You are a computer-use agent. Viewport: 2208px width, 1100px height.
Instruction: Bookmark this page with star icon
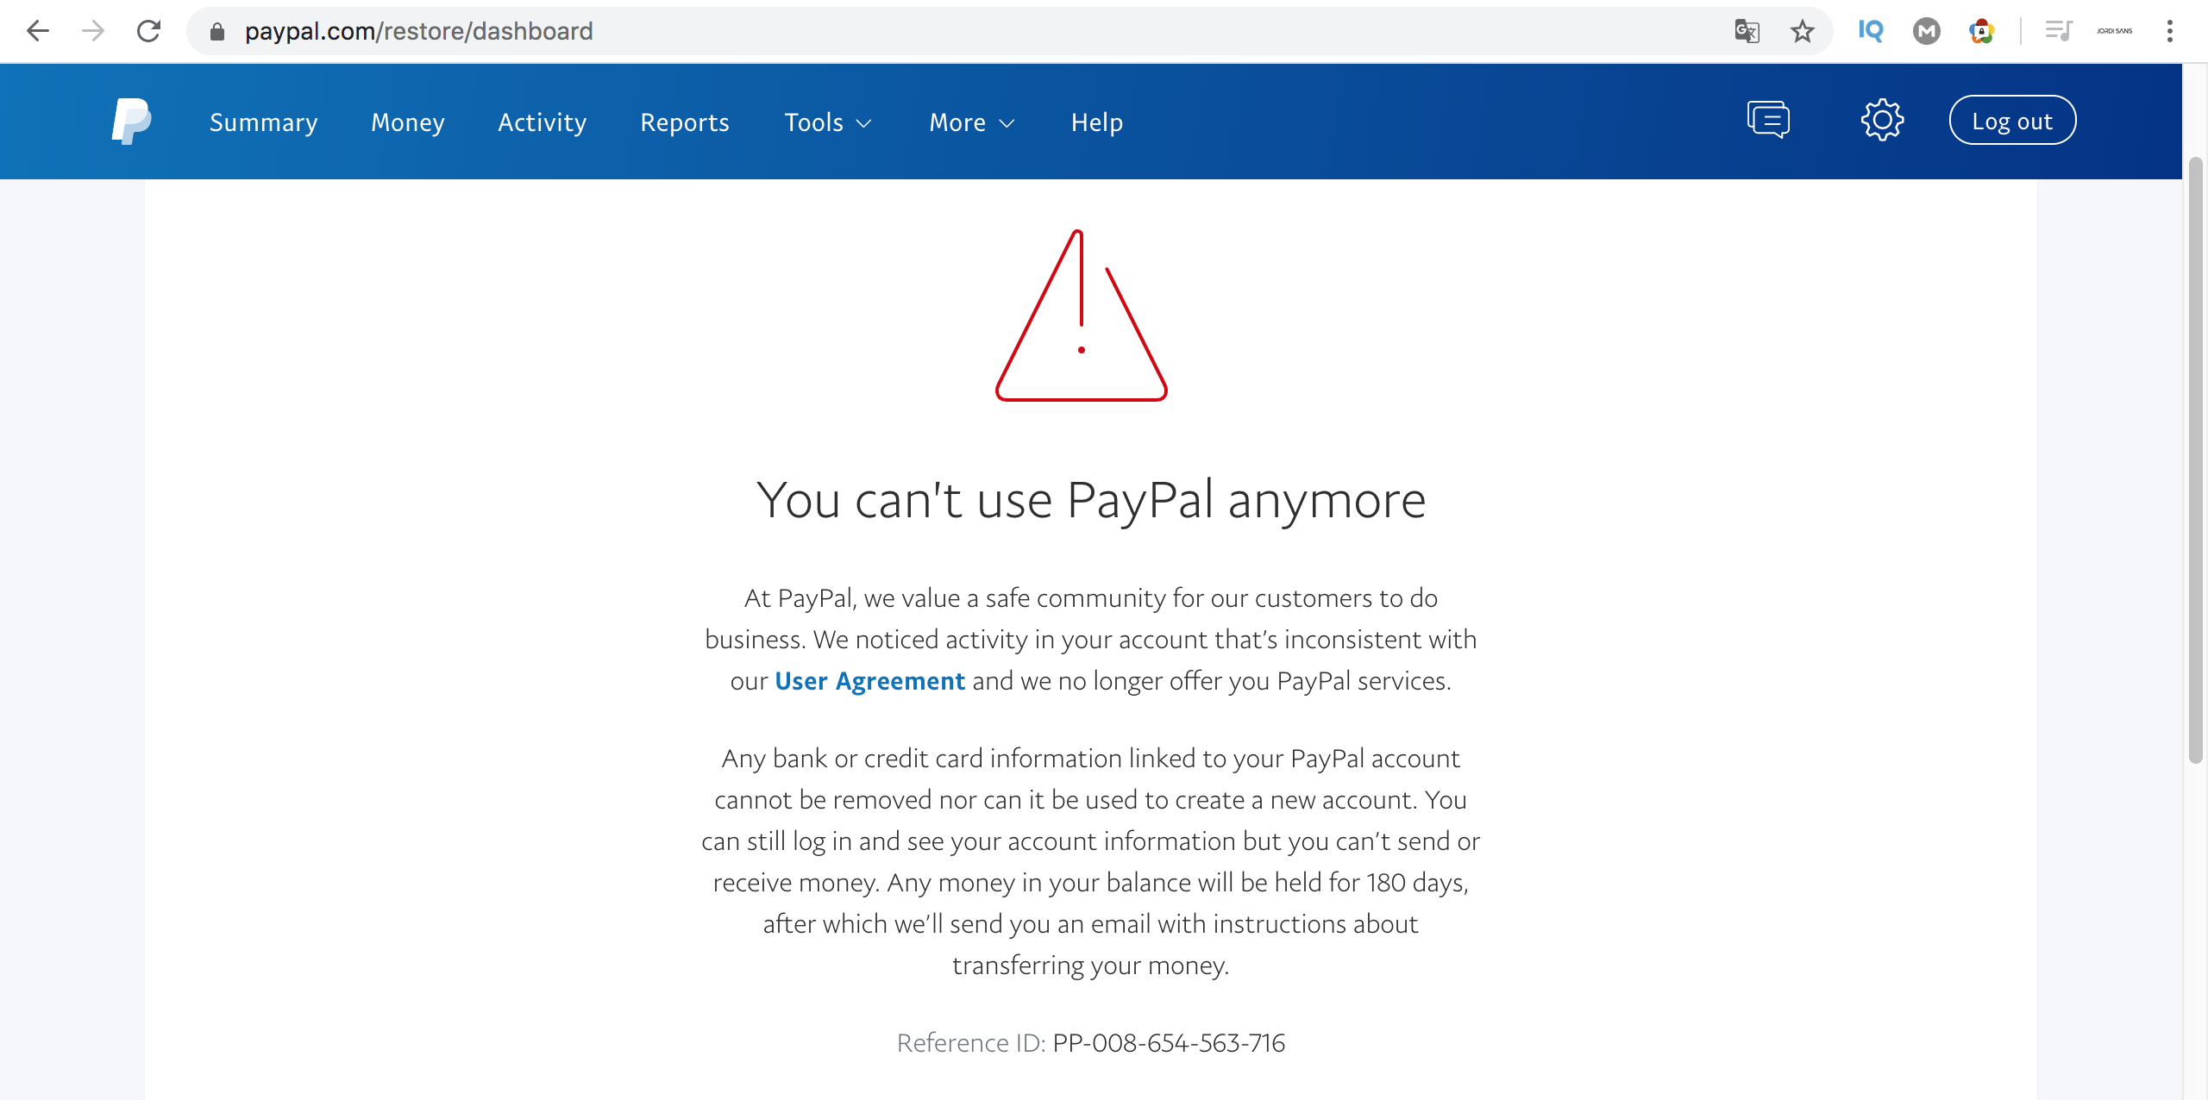point(1802,32)
